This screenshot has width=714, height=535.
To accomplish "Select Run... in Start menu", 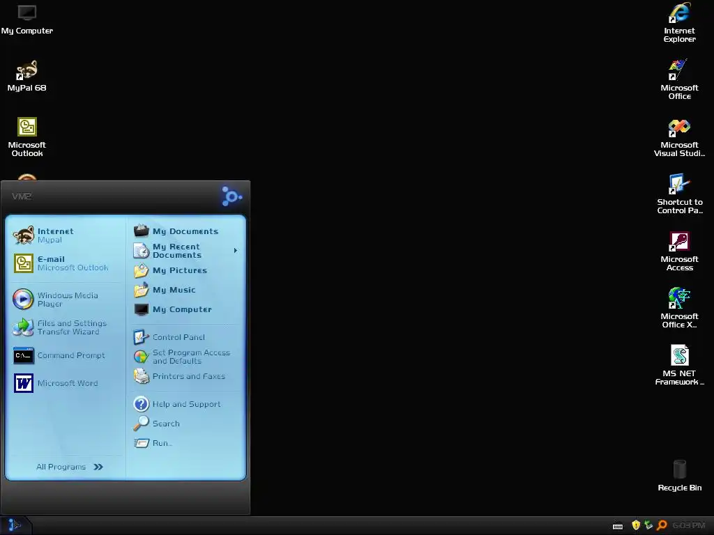I will click(x=185, y=443).
